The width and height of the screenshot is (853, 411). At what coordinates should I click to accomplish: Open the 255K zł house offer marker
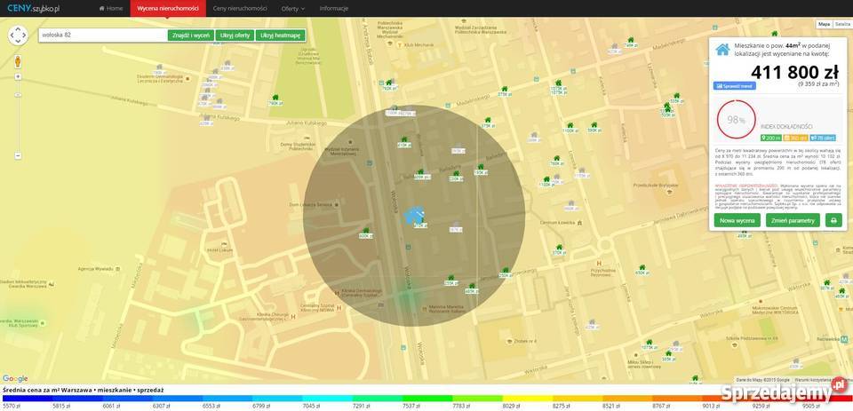pyautogui.click(x=450, y=280)
